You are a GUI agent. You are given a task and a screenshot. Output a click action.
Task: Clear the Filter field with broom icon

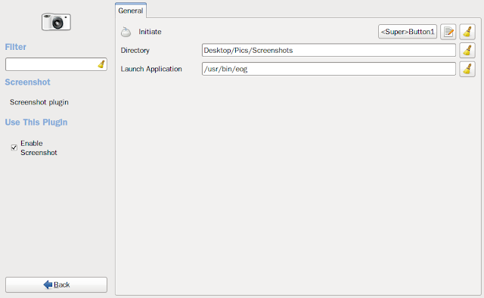tap(101, 64)
